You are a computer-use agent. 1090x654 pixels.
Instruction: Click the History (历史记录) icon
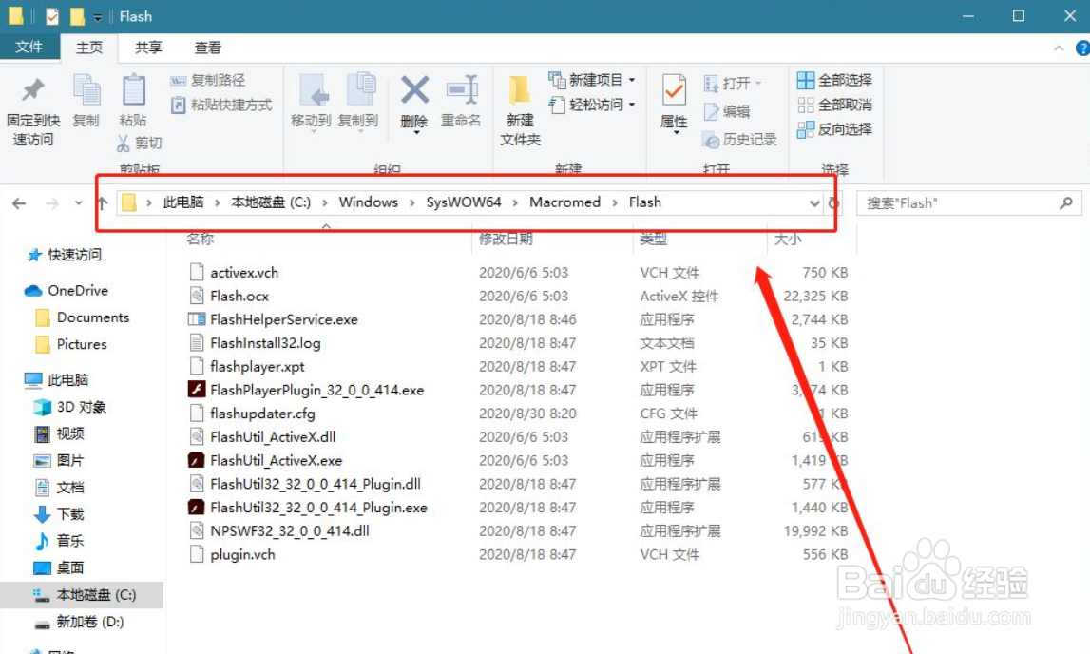[x=711, y=140]
